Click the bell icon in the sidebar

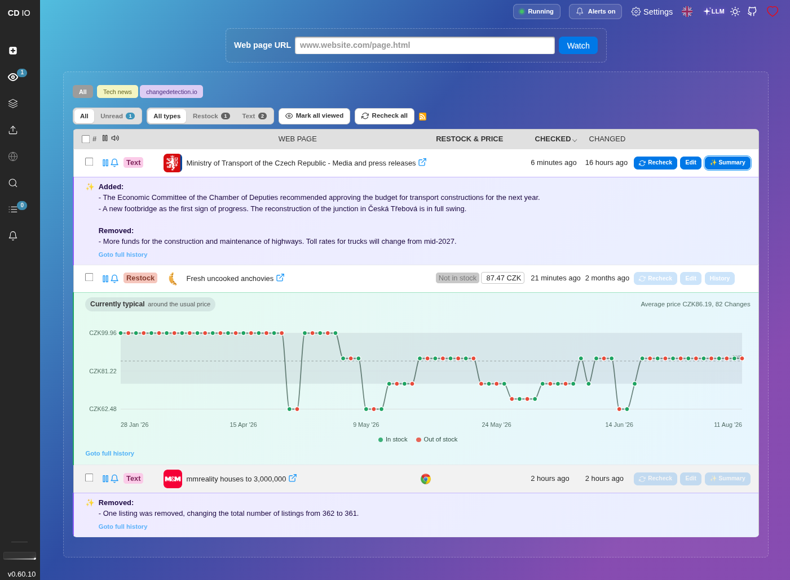click(13, 236)
